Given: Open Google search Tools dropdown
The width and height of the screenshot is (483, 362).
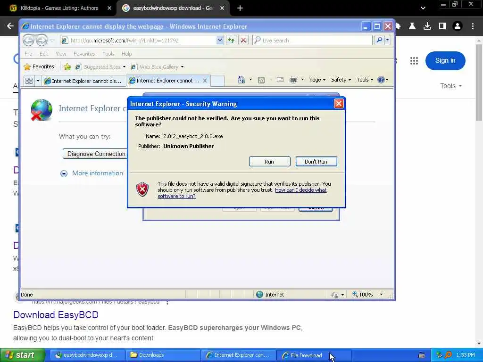Looking at the screenshot, I should tap(450, 86).
